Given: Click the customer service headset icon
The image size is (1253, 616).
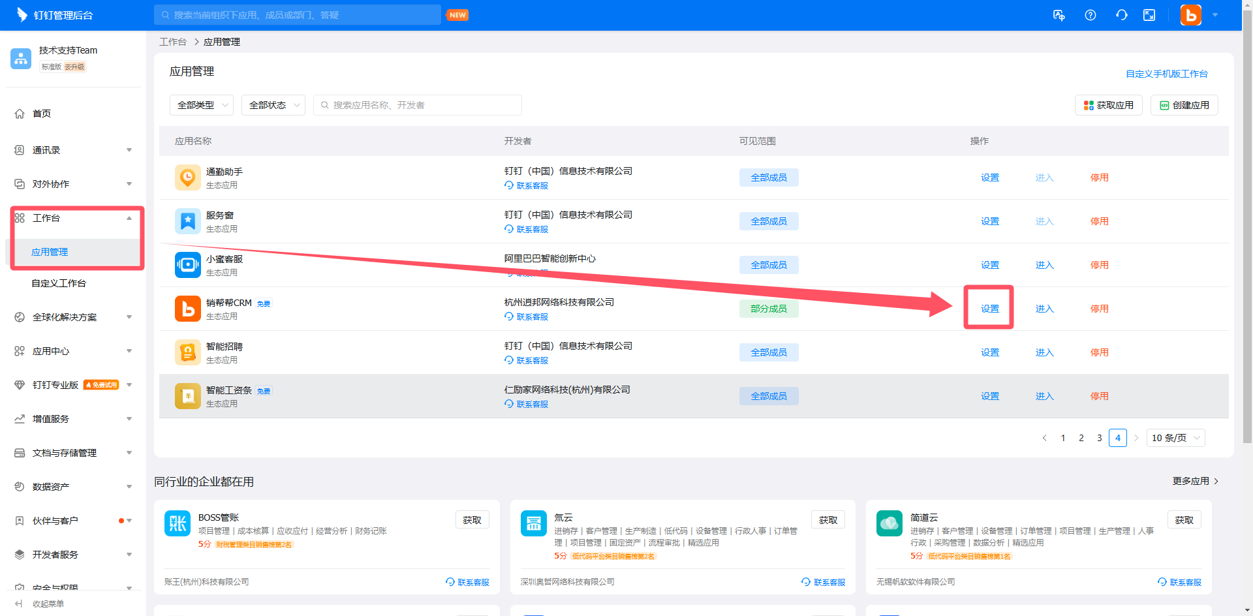Looking at the screenshot, I should click(1121, 15).
